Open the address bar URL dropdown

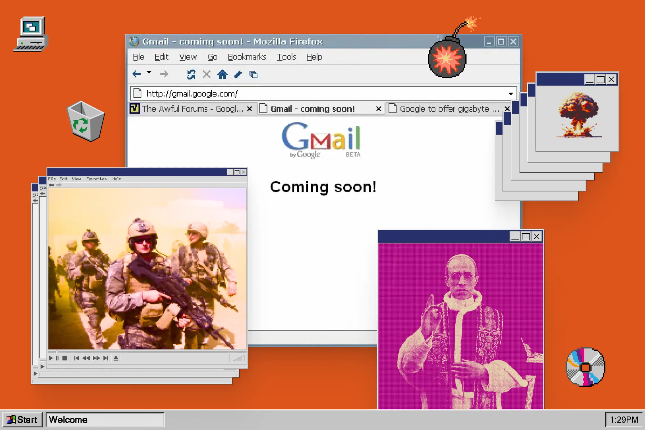[511, 94]
